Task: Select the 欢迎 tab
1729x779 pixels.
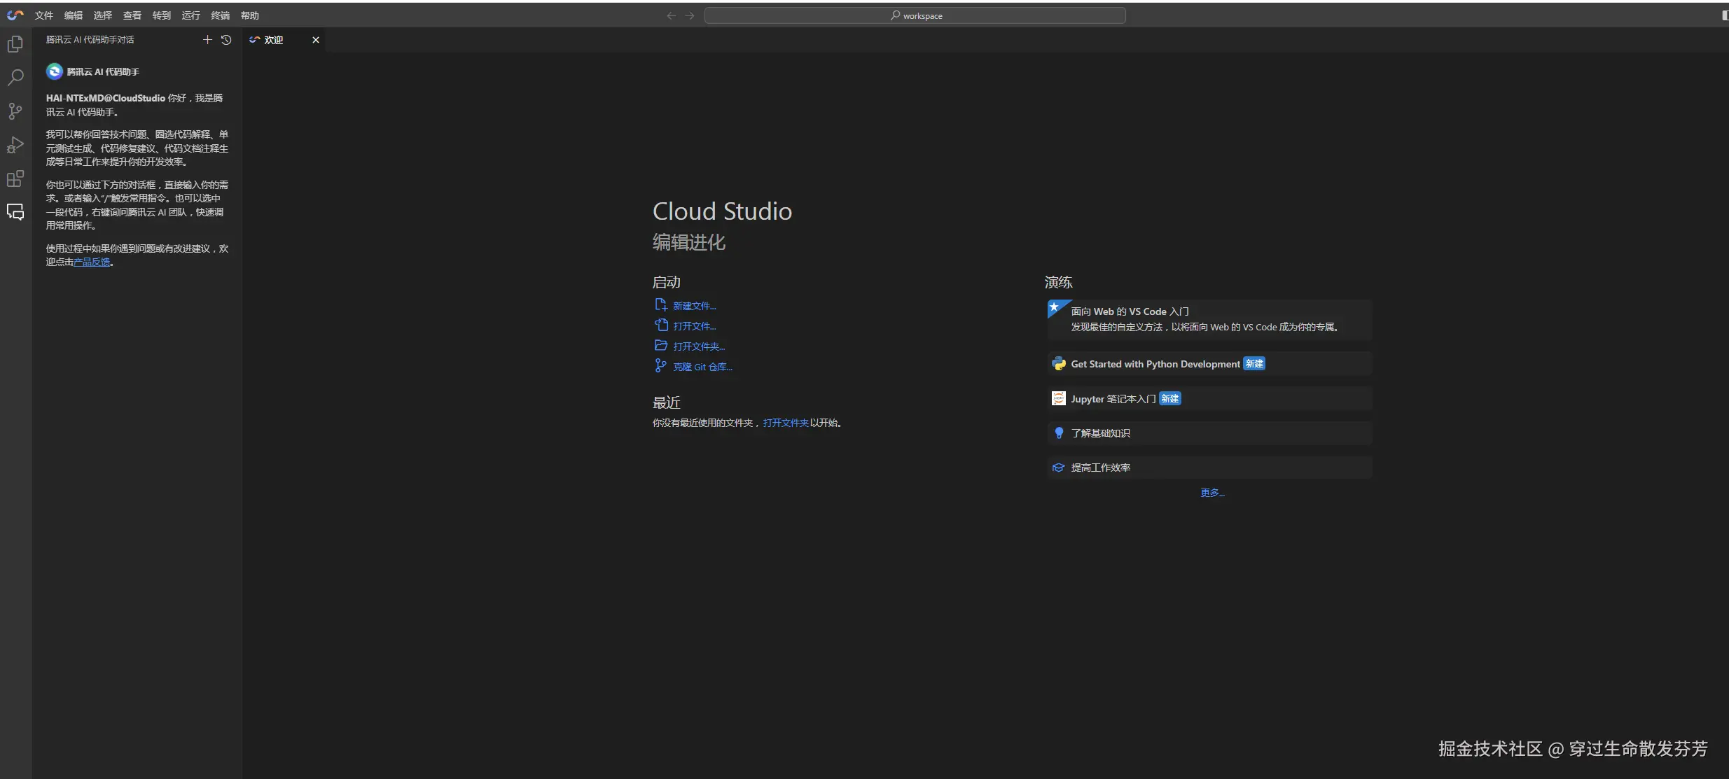Action: (274, 40)
